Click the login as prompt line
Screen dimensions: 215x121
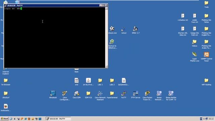point(13,8)
